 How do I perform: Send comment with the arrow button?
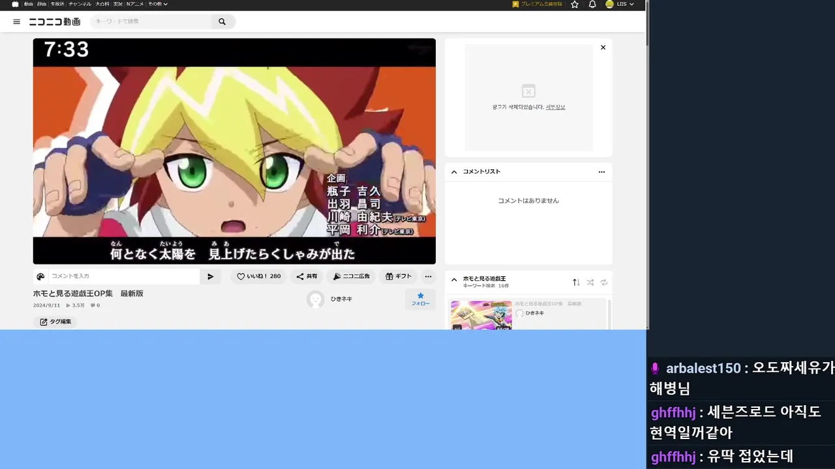(210, 276)
